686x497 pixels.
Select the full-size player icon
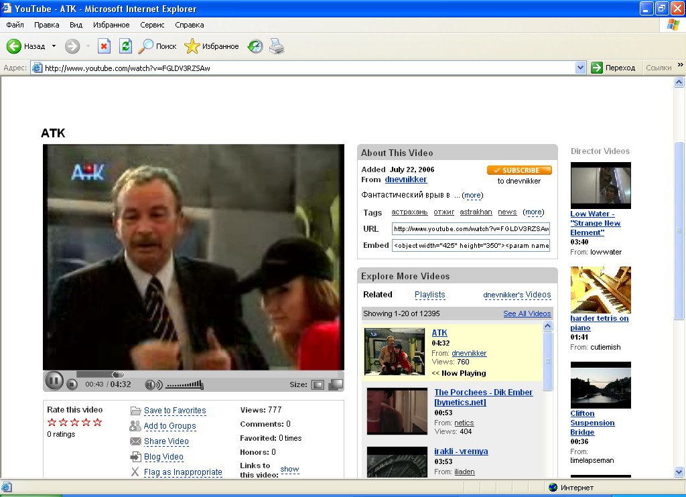coord(336,384)
